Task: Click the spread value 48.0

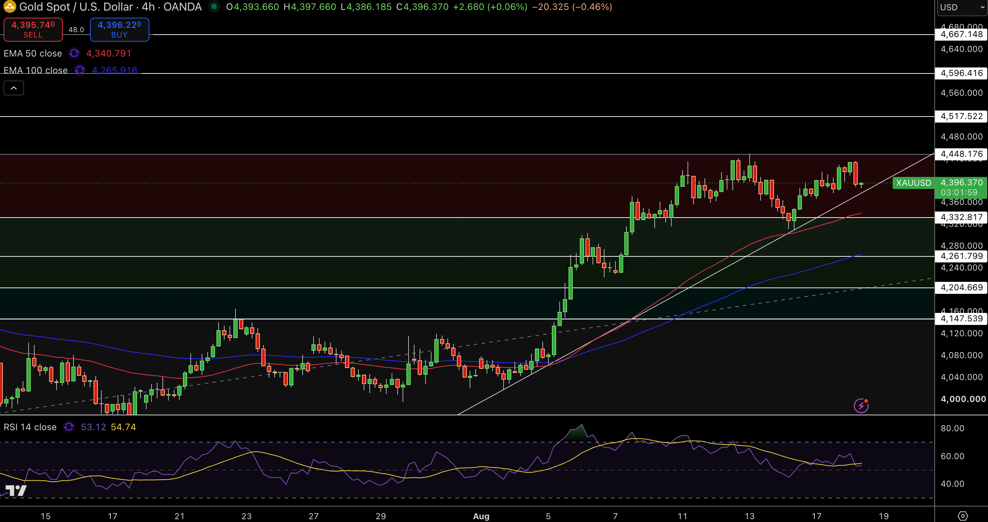Action: point(76,30)
